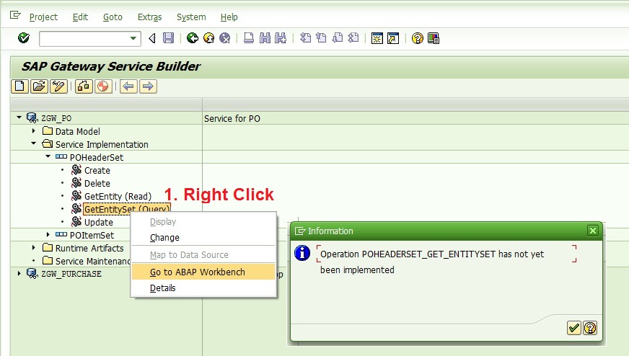The height and width of the screenshot is (356, 629).
Task: Collapse the POHeaderSet node
Action: [x=48, y=156]
